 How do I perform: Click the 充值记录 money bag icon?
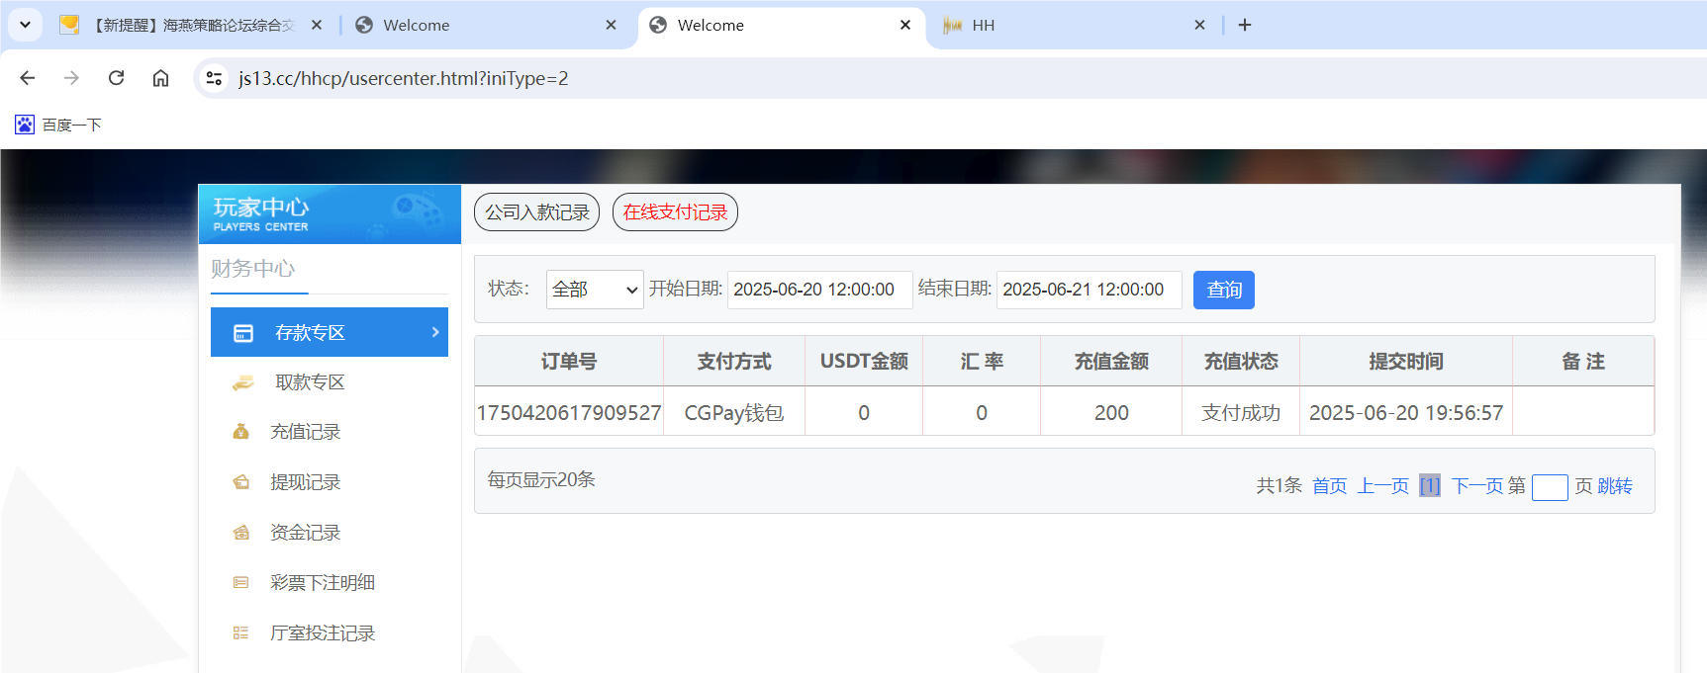(x=240, y=432)
